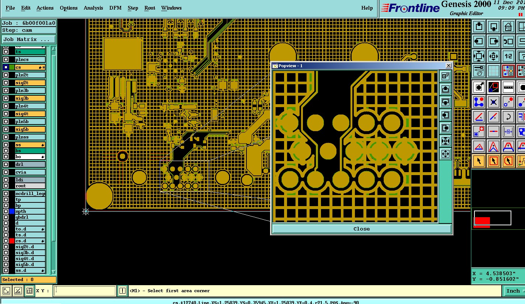Select the plain arrow pointer selection tool
Image resolution: width=525 pixels, height=304 pixels.
point(479,161)
